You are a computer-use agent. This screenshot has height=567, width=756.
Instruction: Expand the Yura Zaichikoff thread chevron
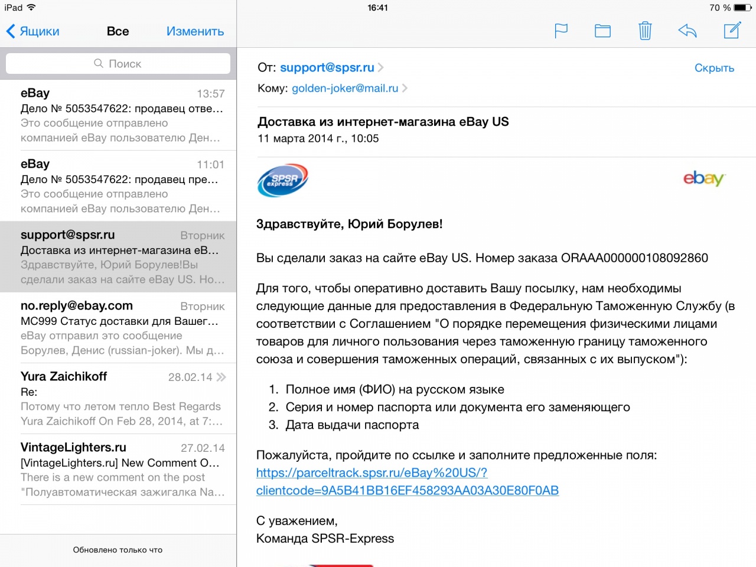click(x=221, y=377)
